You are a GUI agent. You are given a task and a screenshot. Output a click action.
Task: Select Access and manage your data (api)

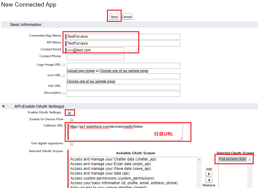(100, 173)
